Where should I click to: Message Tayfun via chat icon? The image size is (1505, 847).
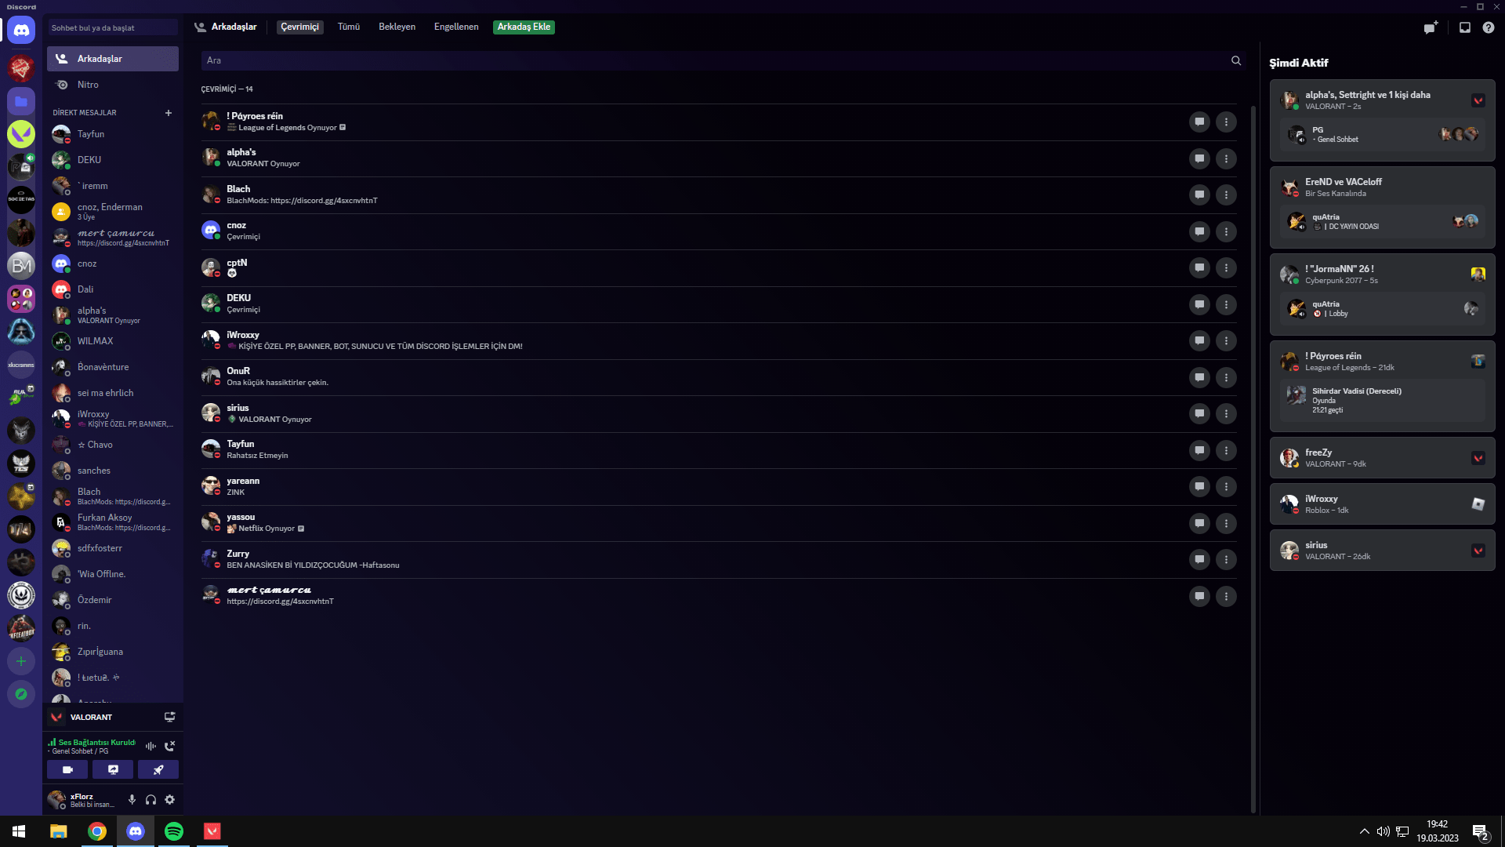pyautogui.click(x=1199, y=450)
